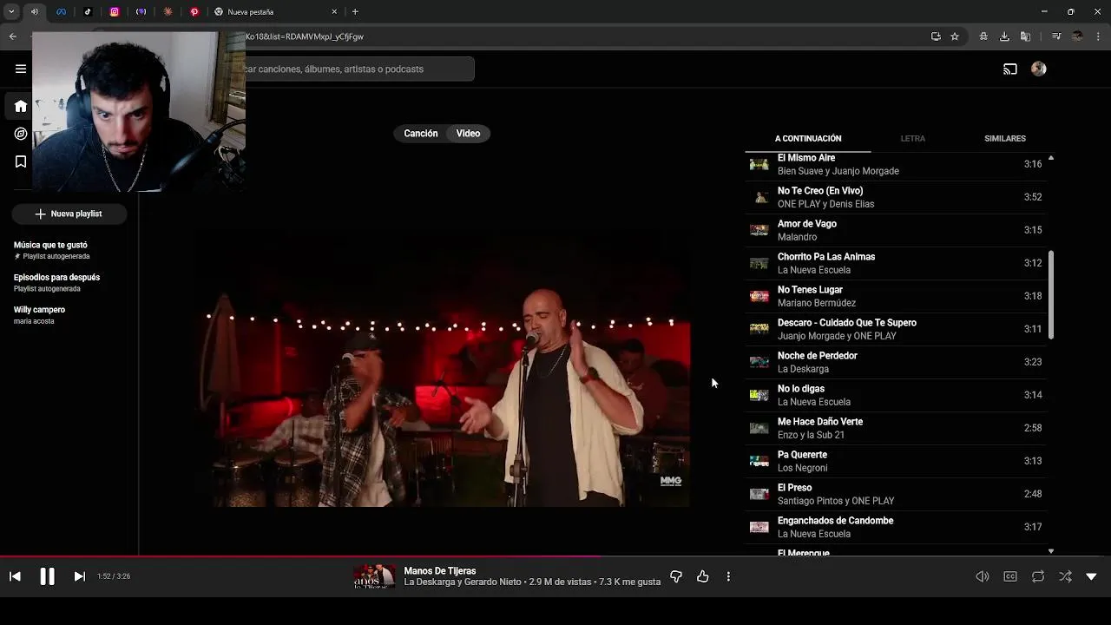
Task: Open the YouTube Music account avatar
Action: click(1039, 69)
